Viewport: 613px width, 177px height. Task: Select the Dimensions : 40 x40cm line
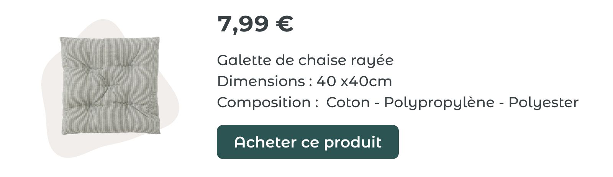(x=305, y=81)
